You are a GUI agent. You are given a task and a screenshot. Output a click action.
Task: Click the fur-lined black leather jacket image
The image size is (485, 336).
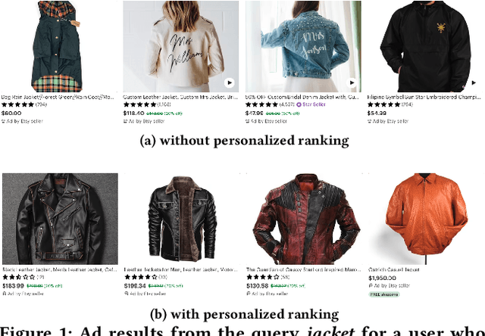coord(182,219)
